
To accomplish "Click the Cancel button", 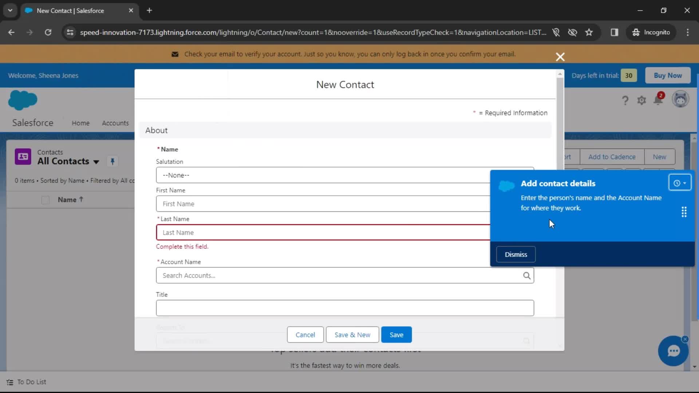I will point(305,335).
